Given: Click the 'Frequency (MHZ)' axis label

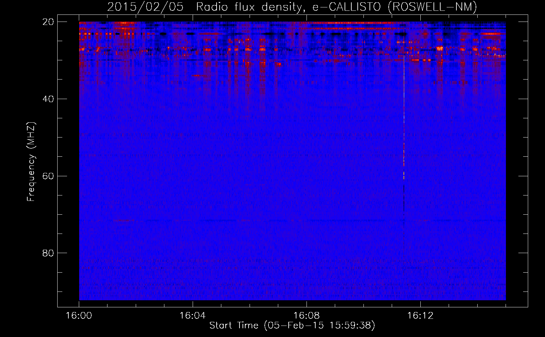Looking at the screenshot, I should point(31,161).
